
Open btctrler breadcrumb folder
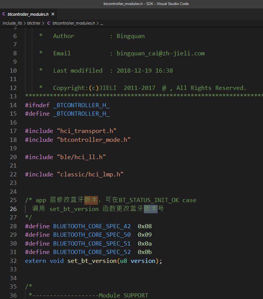tap(34, 23)
